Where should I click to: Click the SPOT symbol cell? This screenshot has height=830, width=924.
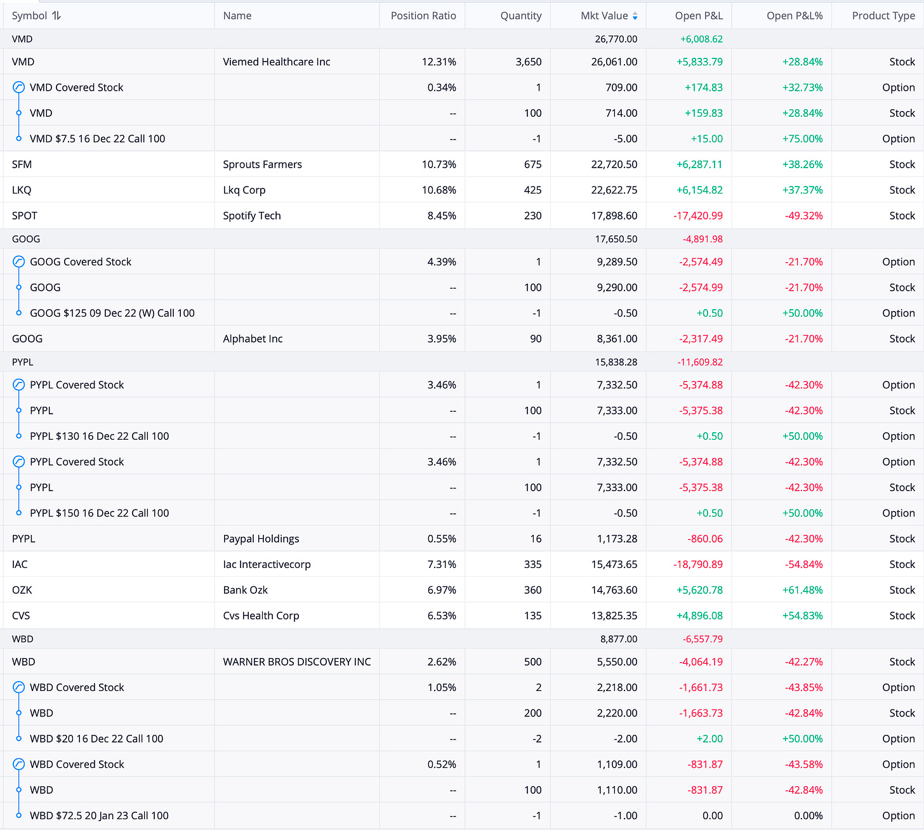25,215
